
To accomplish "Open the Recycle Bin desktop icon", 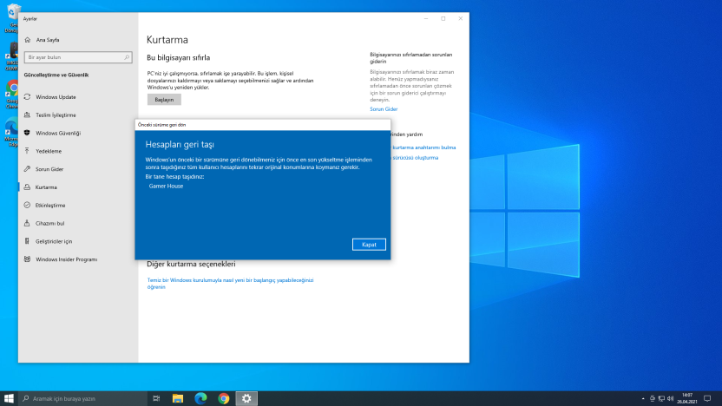I will tap(12, 18).
